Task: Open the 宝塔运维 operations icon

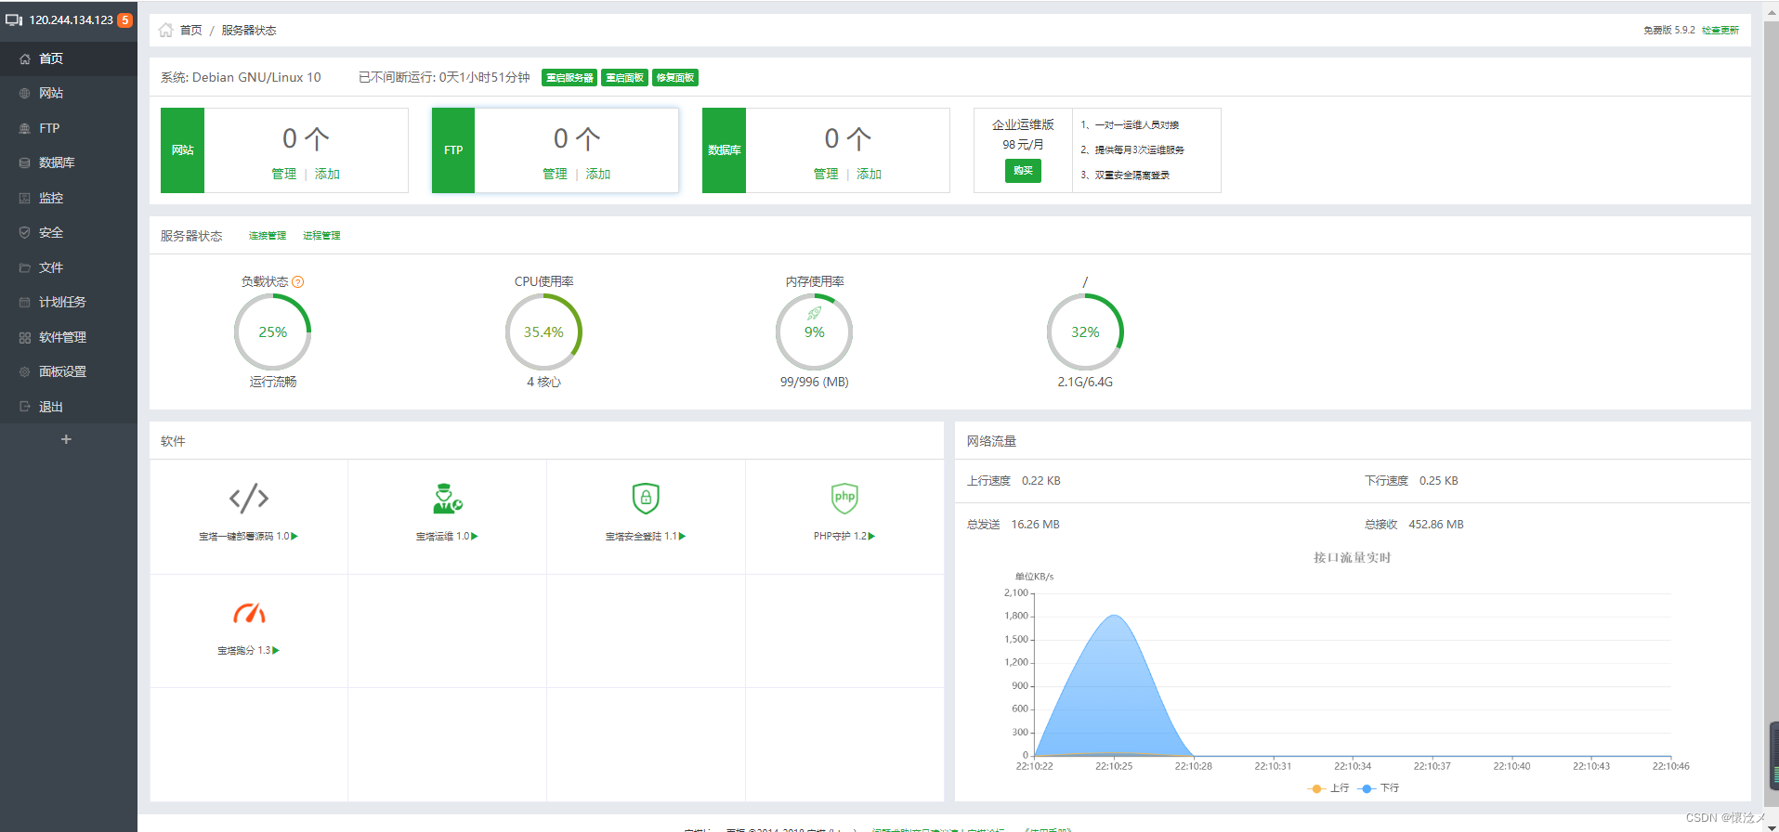Action: pyautogui.click(x=447, y=499)
